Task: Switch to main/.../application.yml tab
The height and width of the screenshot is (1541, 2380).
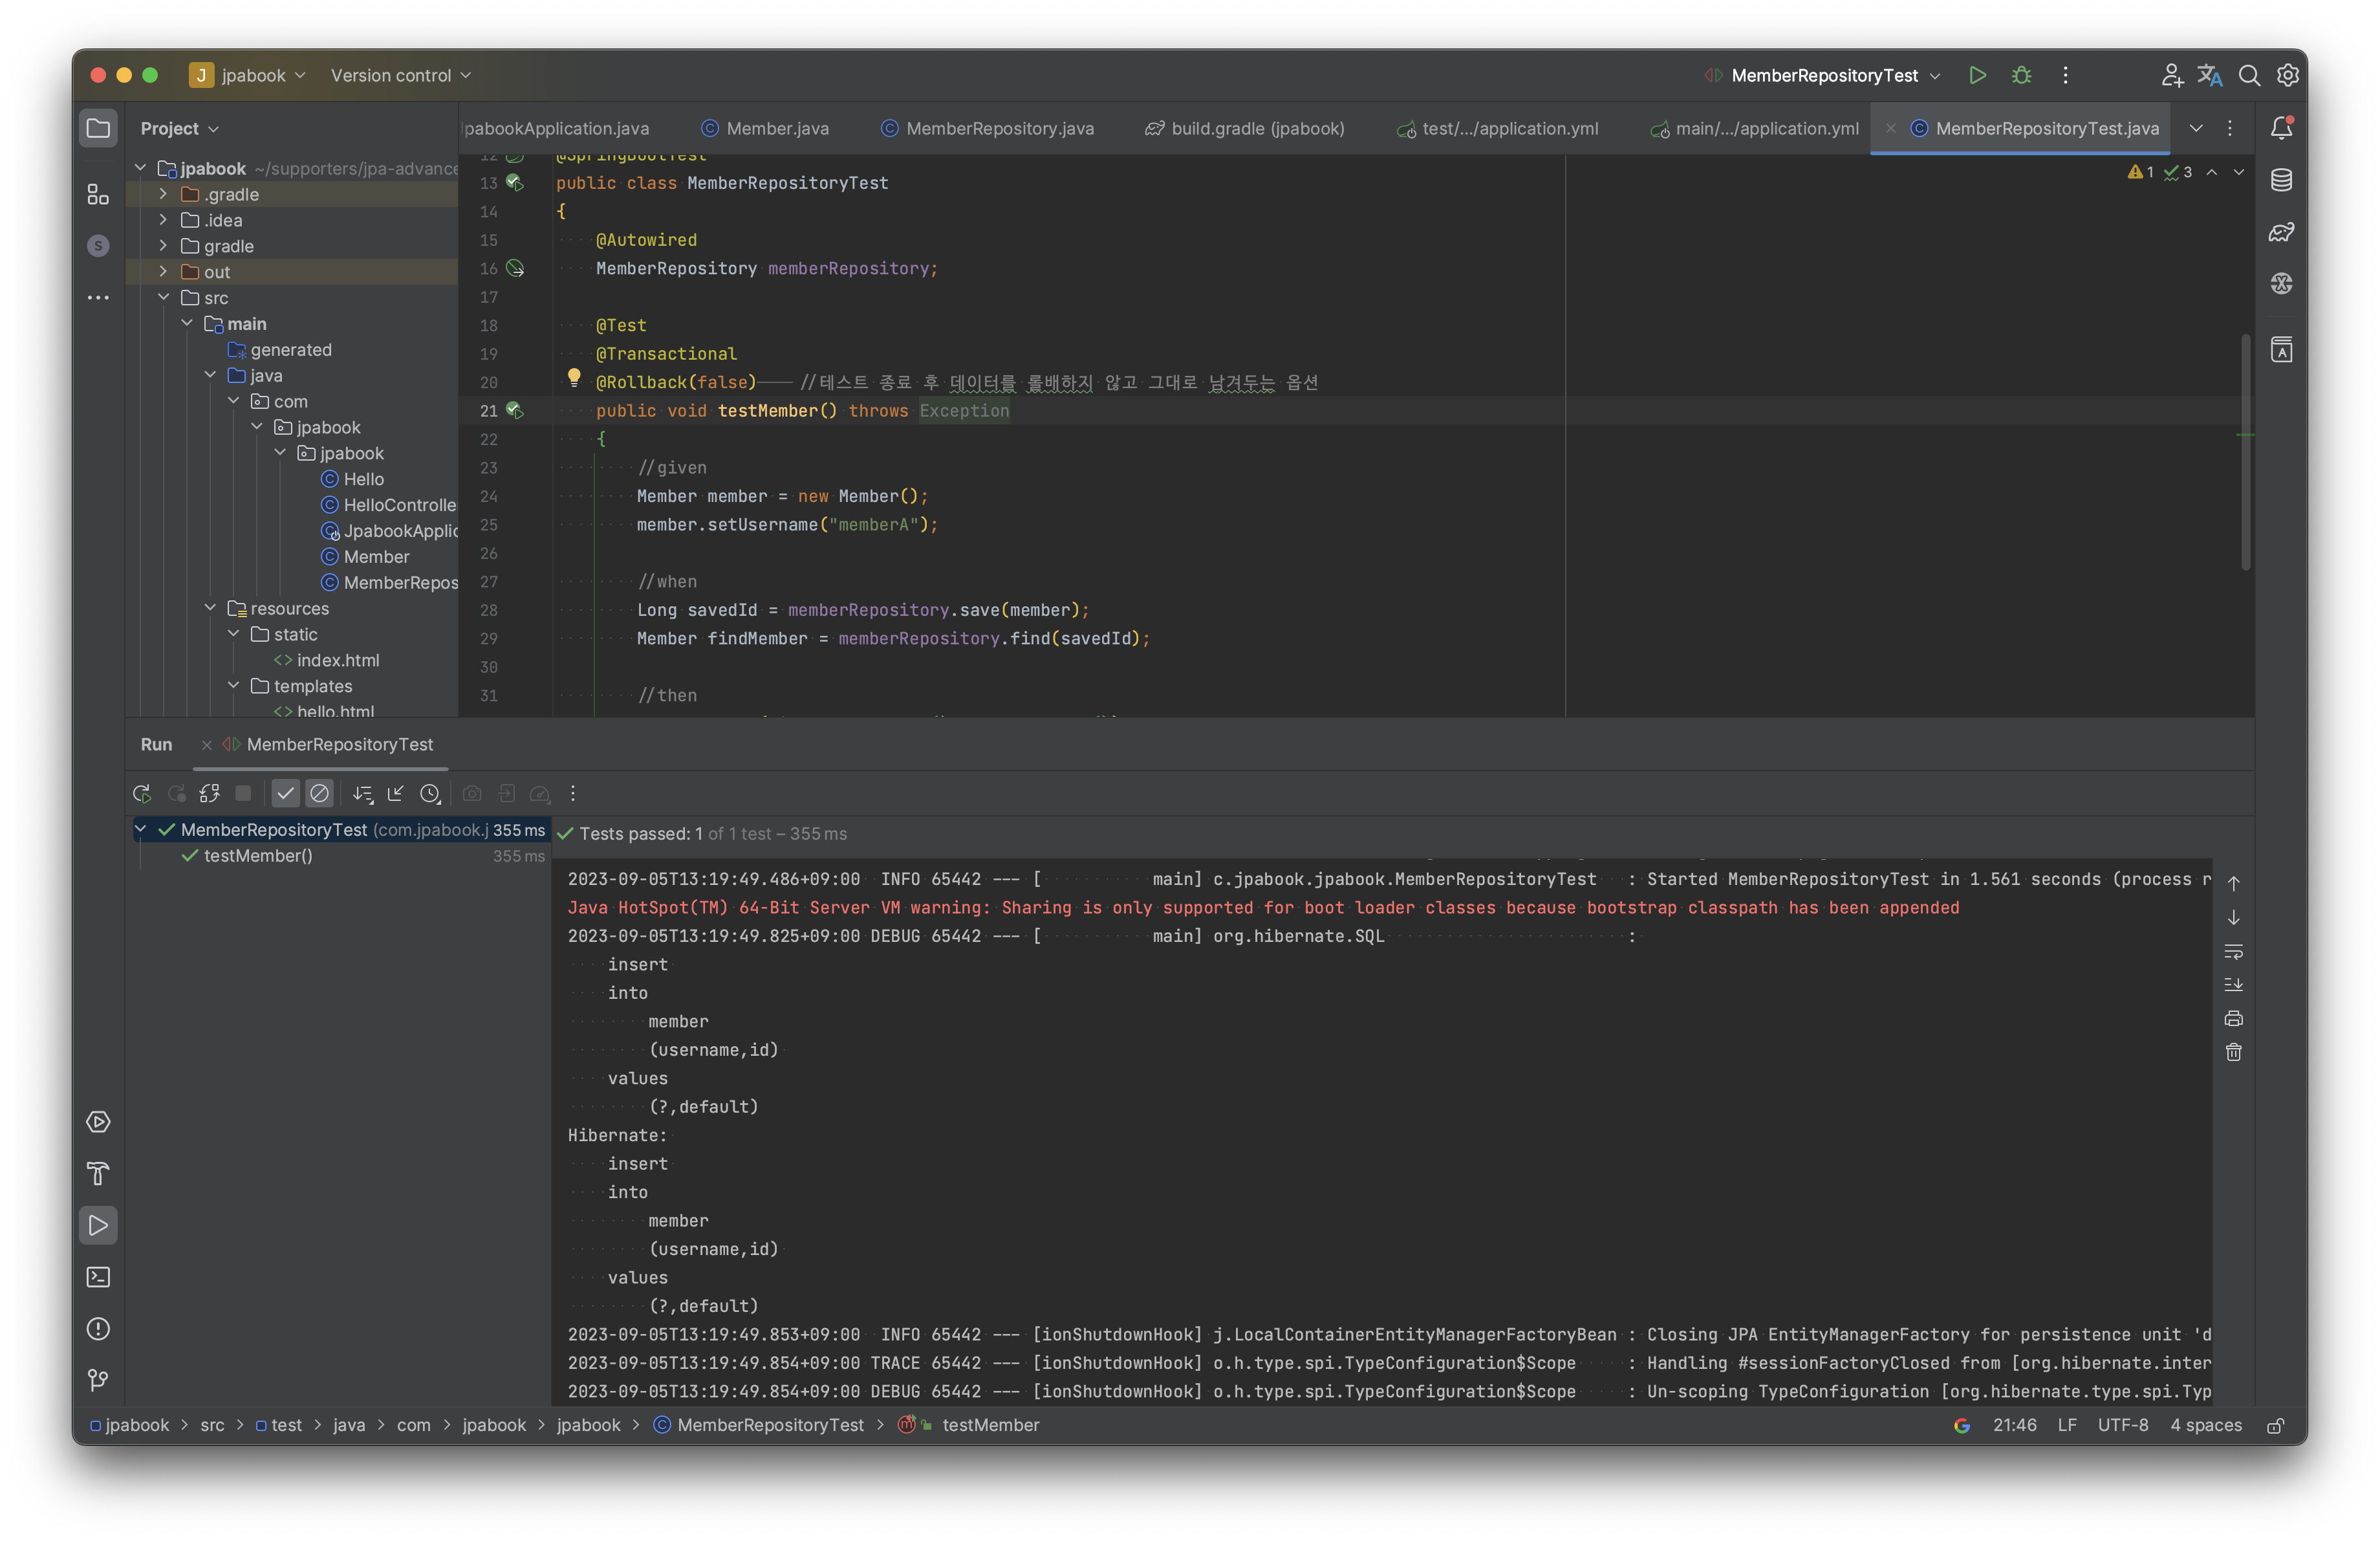Action: (x=1755, y=128)
